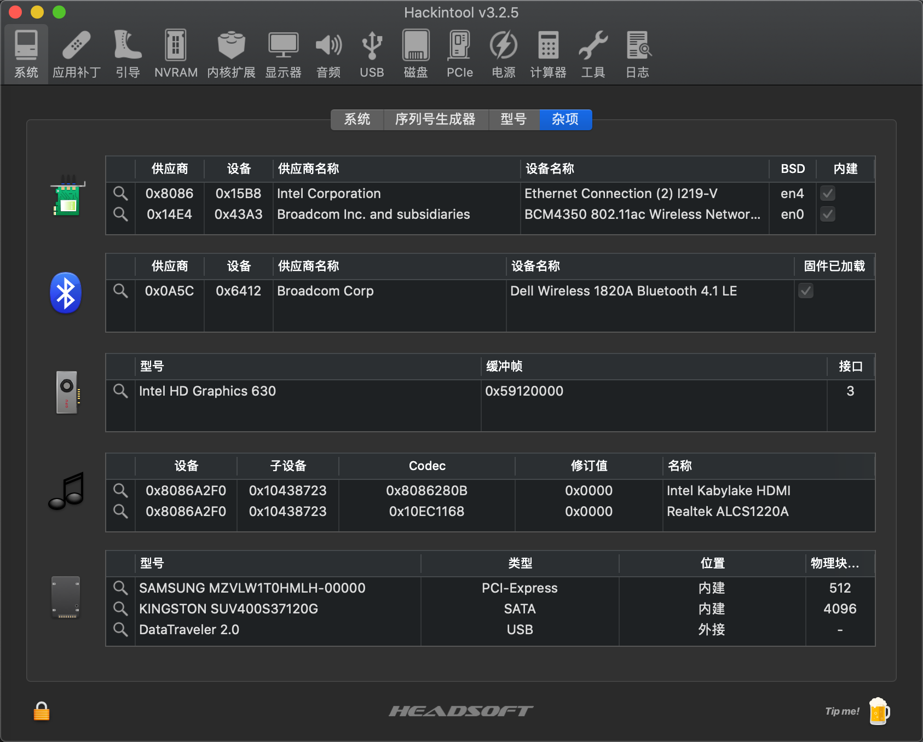Screen dimensions: 923x742
Task: Click the music note audio icon
Action: pyautogui.click(x=67, y=491)
